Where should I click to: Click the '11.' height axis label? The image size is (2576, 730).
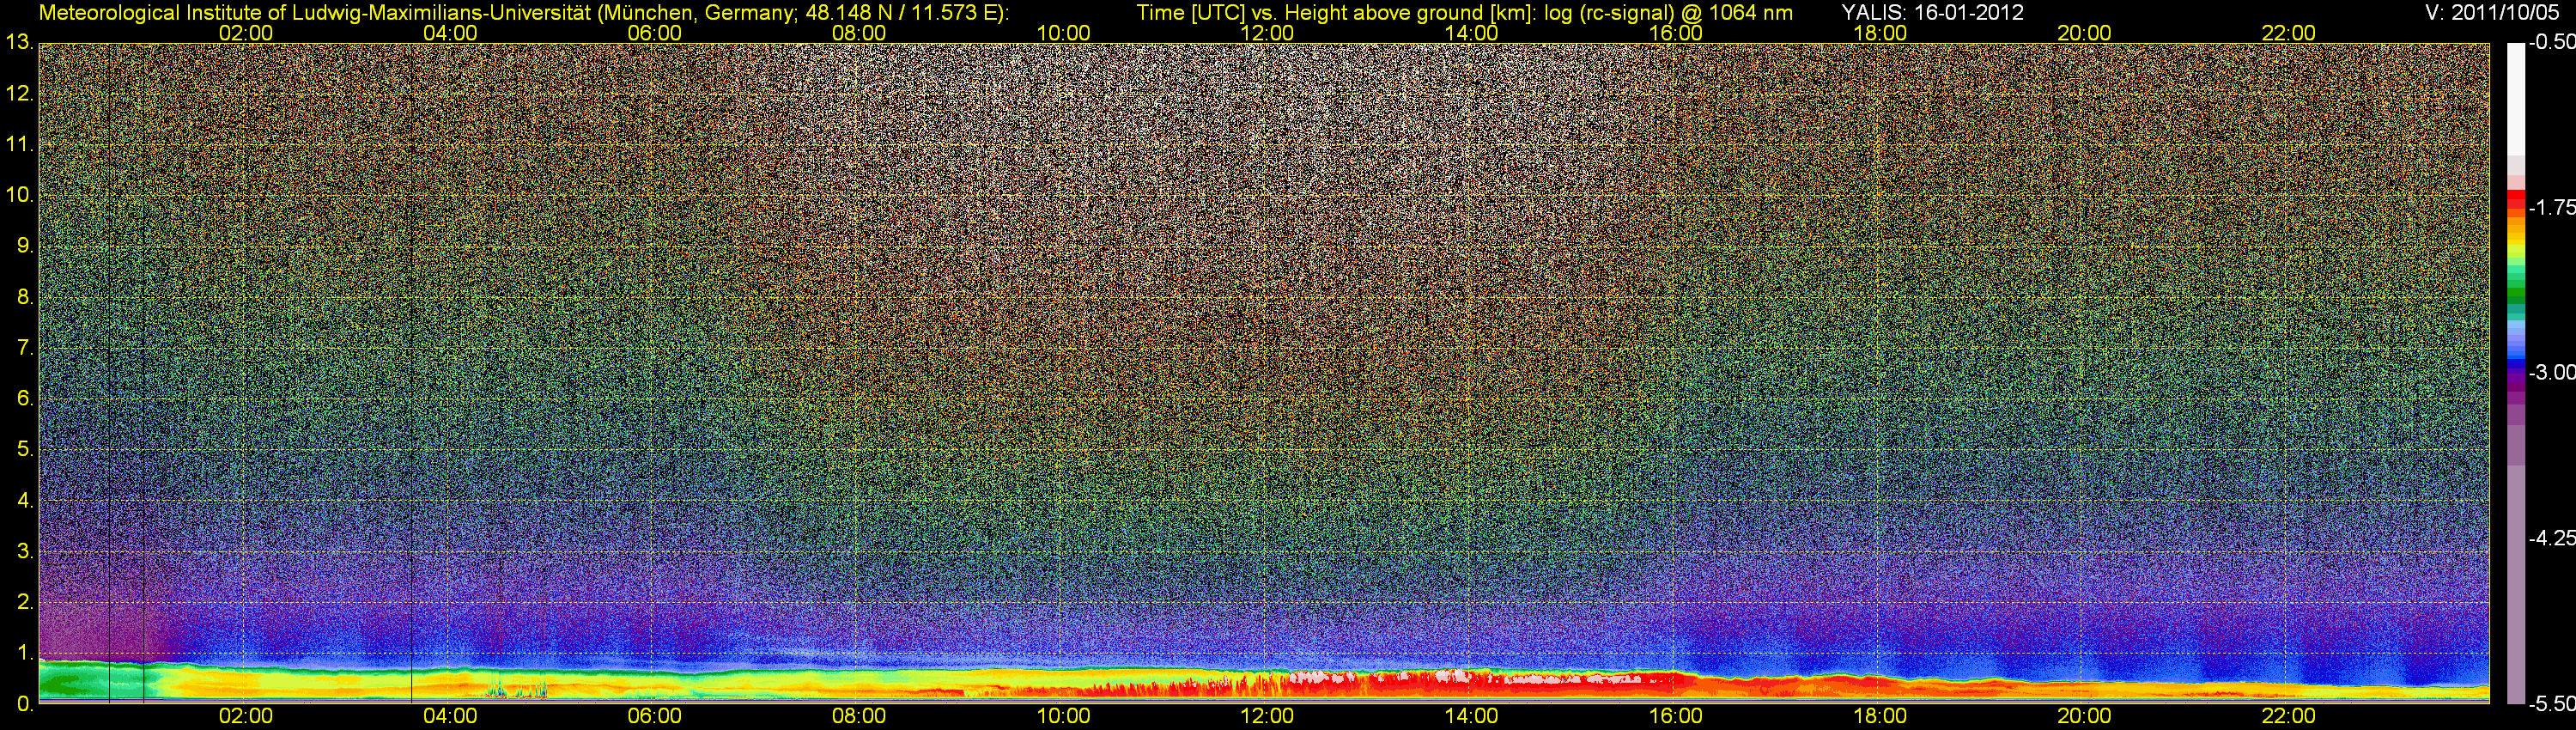click(x=19, y=145)
